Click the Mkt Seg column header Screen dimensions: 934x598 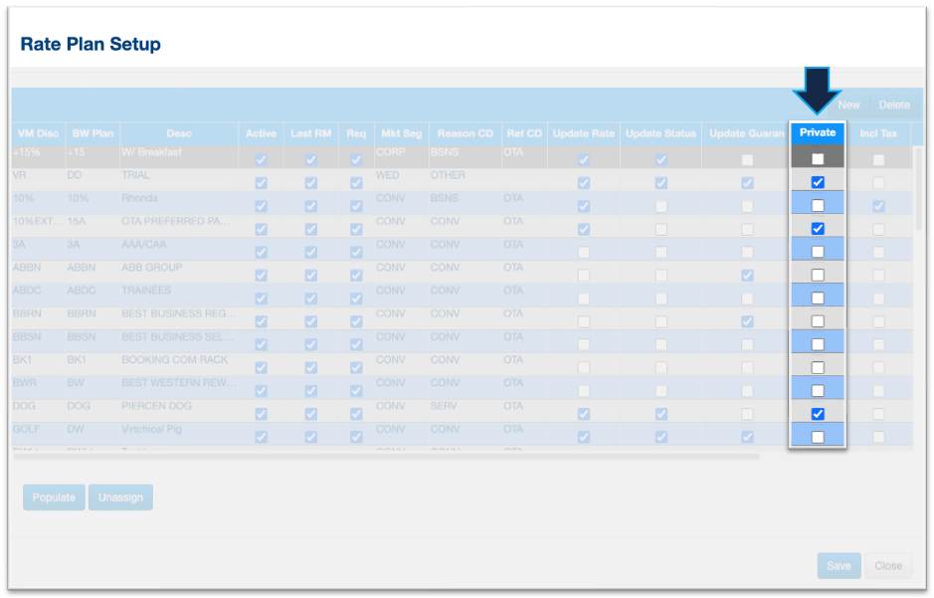click(395, 133)
